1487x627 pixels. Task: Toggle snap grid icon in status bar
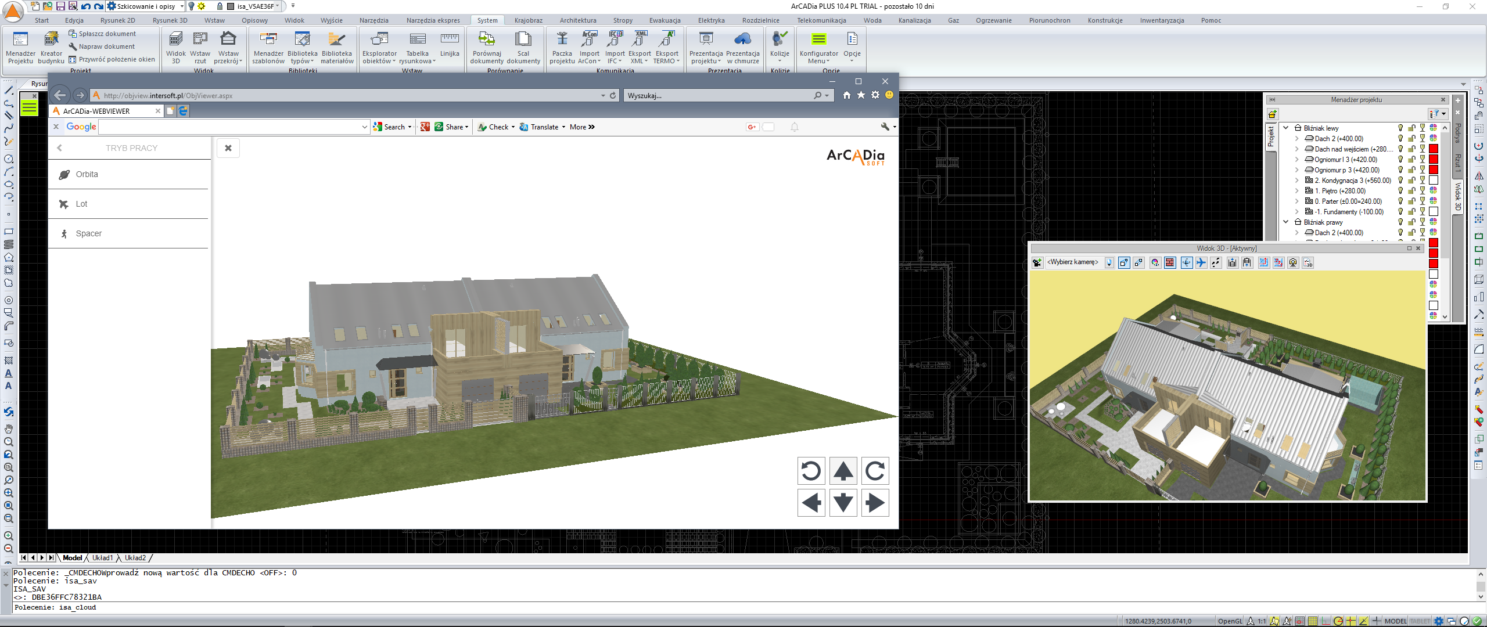1299,621
